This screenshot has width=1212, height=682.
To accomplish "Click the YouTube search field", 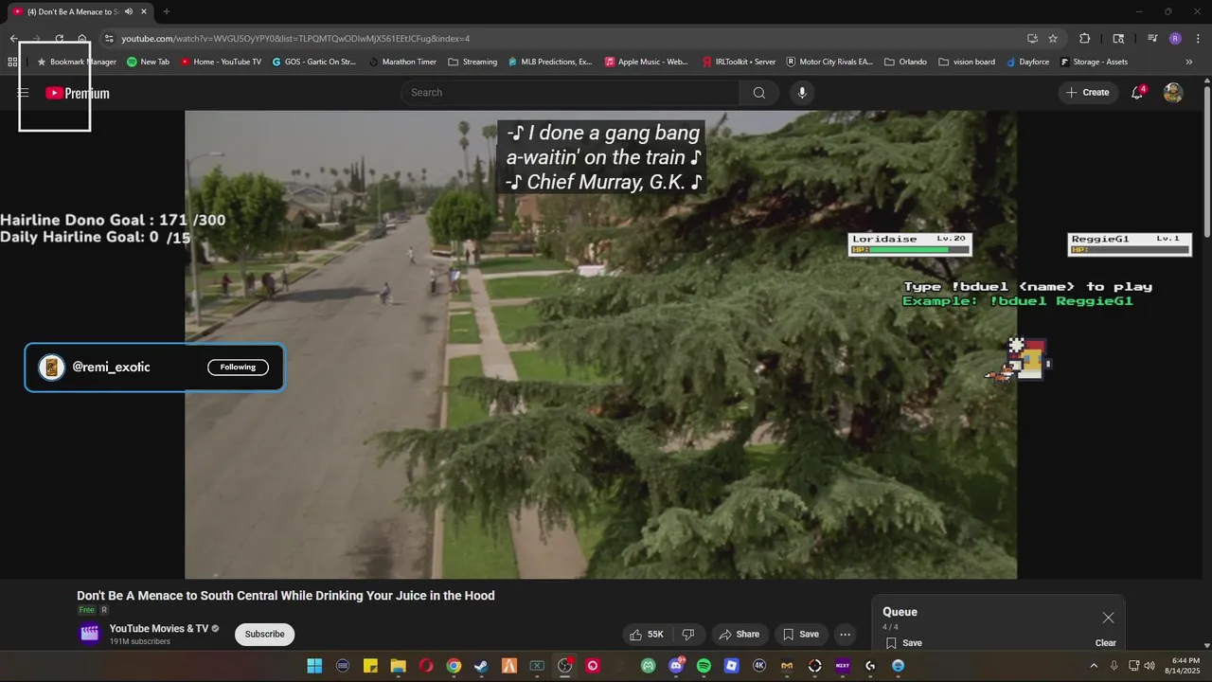I will pyautogui.click(x=571, y=93).
